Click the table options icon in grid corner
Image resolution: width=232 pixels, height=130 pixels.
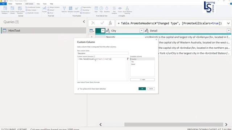92,31
